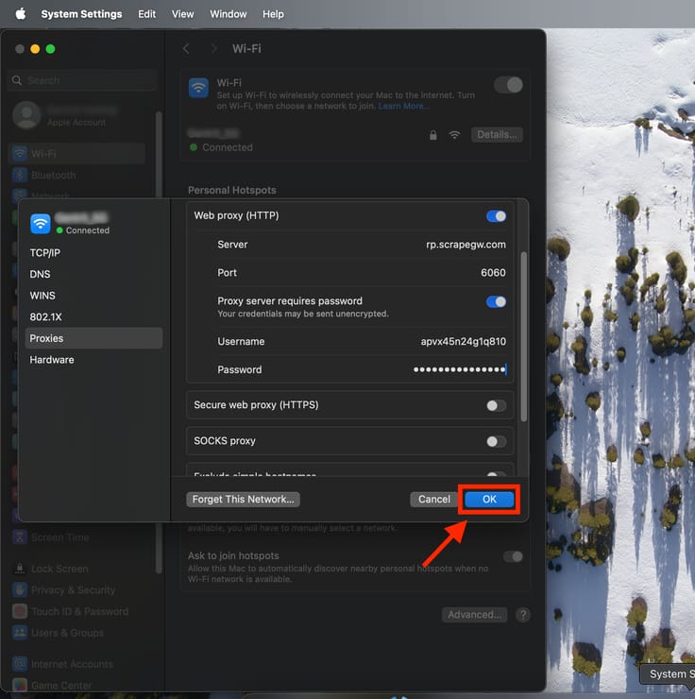
Task: Click the Apple logo menu
Action: [x=20, y=14]
